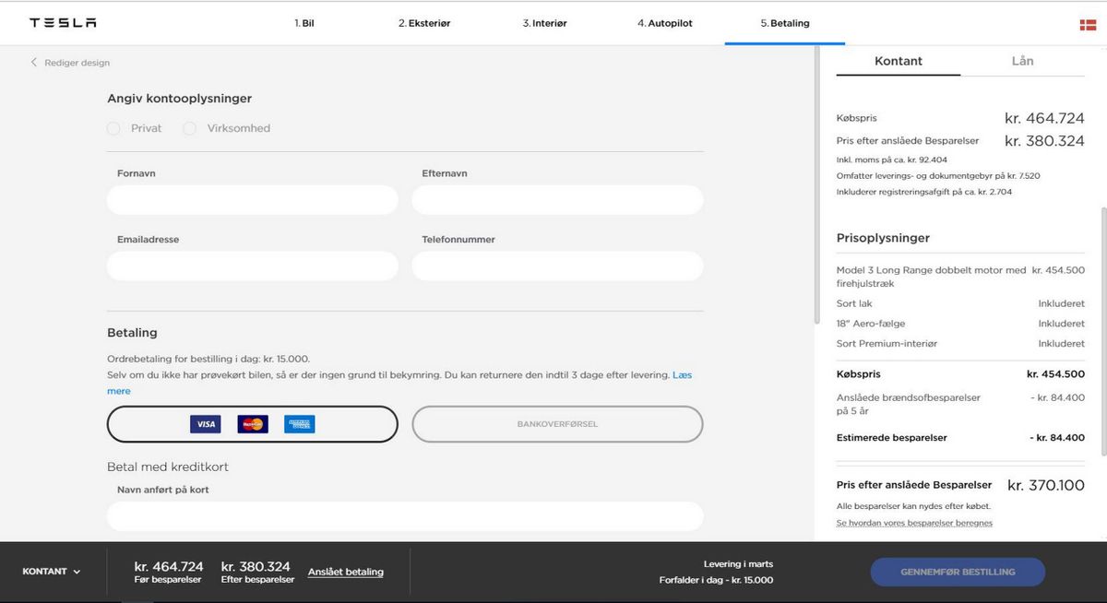Image resolution: width=1107 pixels, height=603 pixels.
Task: Go to step 1. Bil
Action: coord(304,23)
